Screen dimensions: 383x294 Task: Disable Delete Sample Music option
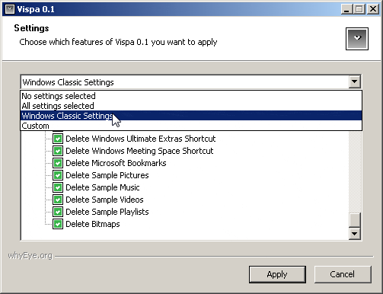pos(58,187)
